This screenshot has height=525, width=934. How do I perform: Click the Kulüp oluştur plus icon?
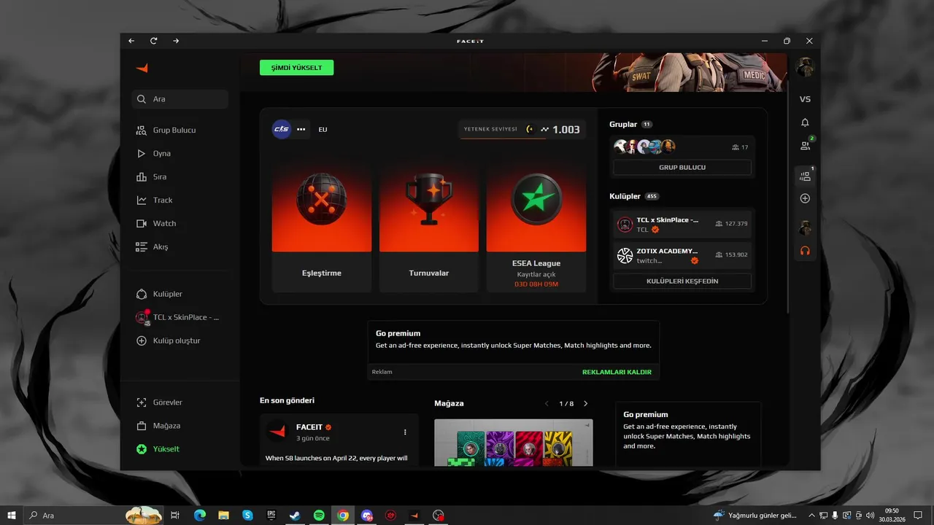tap(142, 341)
